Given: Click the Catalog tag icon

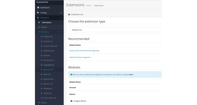Looking at the screenshot, I should [x=38, y=12].
